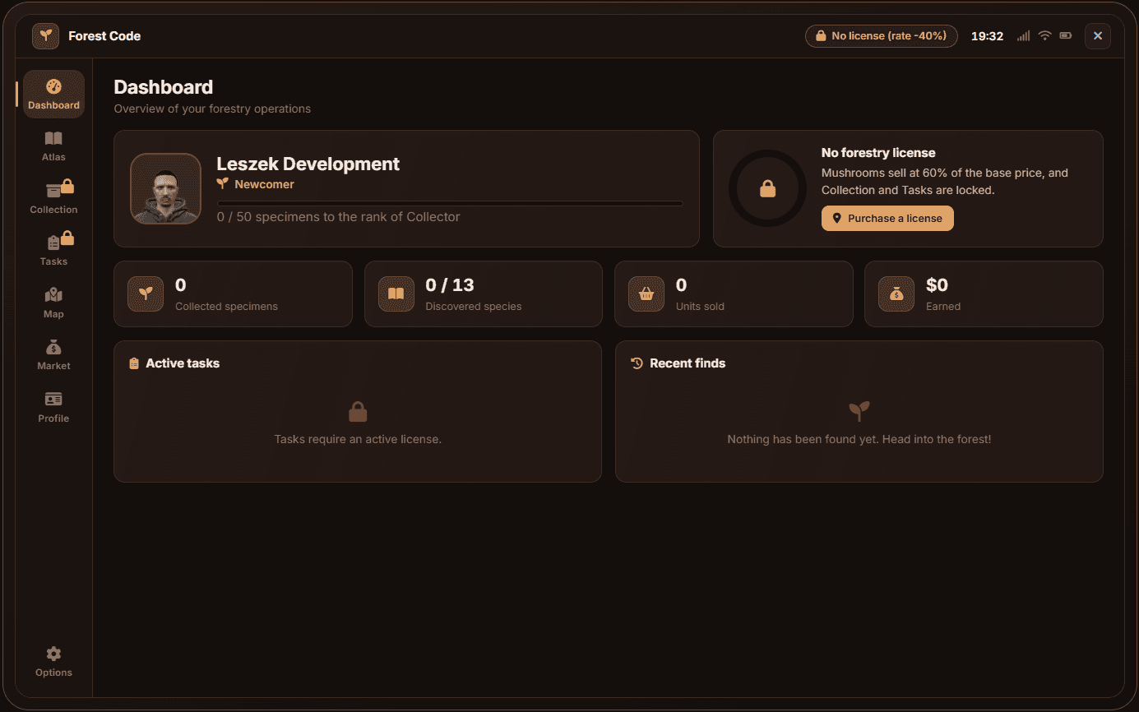The image size is (1139, 712).
Task: Click the signal strength status icon
Action: coord(1023,36)
